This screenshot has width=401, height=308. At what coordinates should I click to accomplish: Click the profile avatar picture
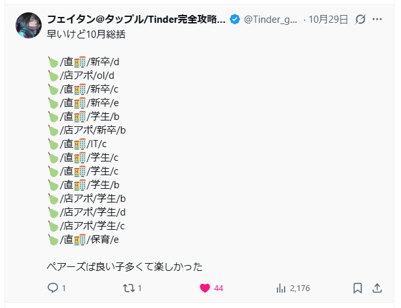(30, 26)
